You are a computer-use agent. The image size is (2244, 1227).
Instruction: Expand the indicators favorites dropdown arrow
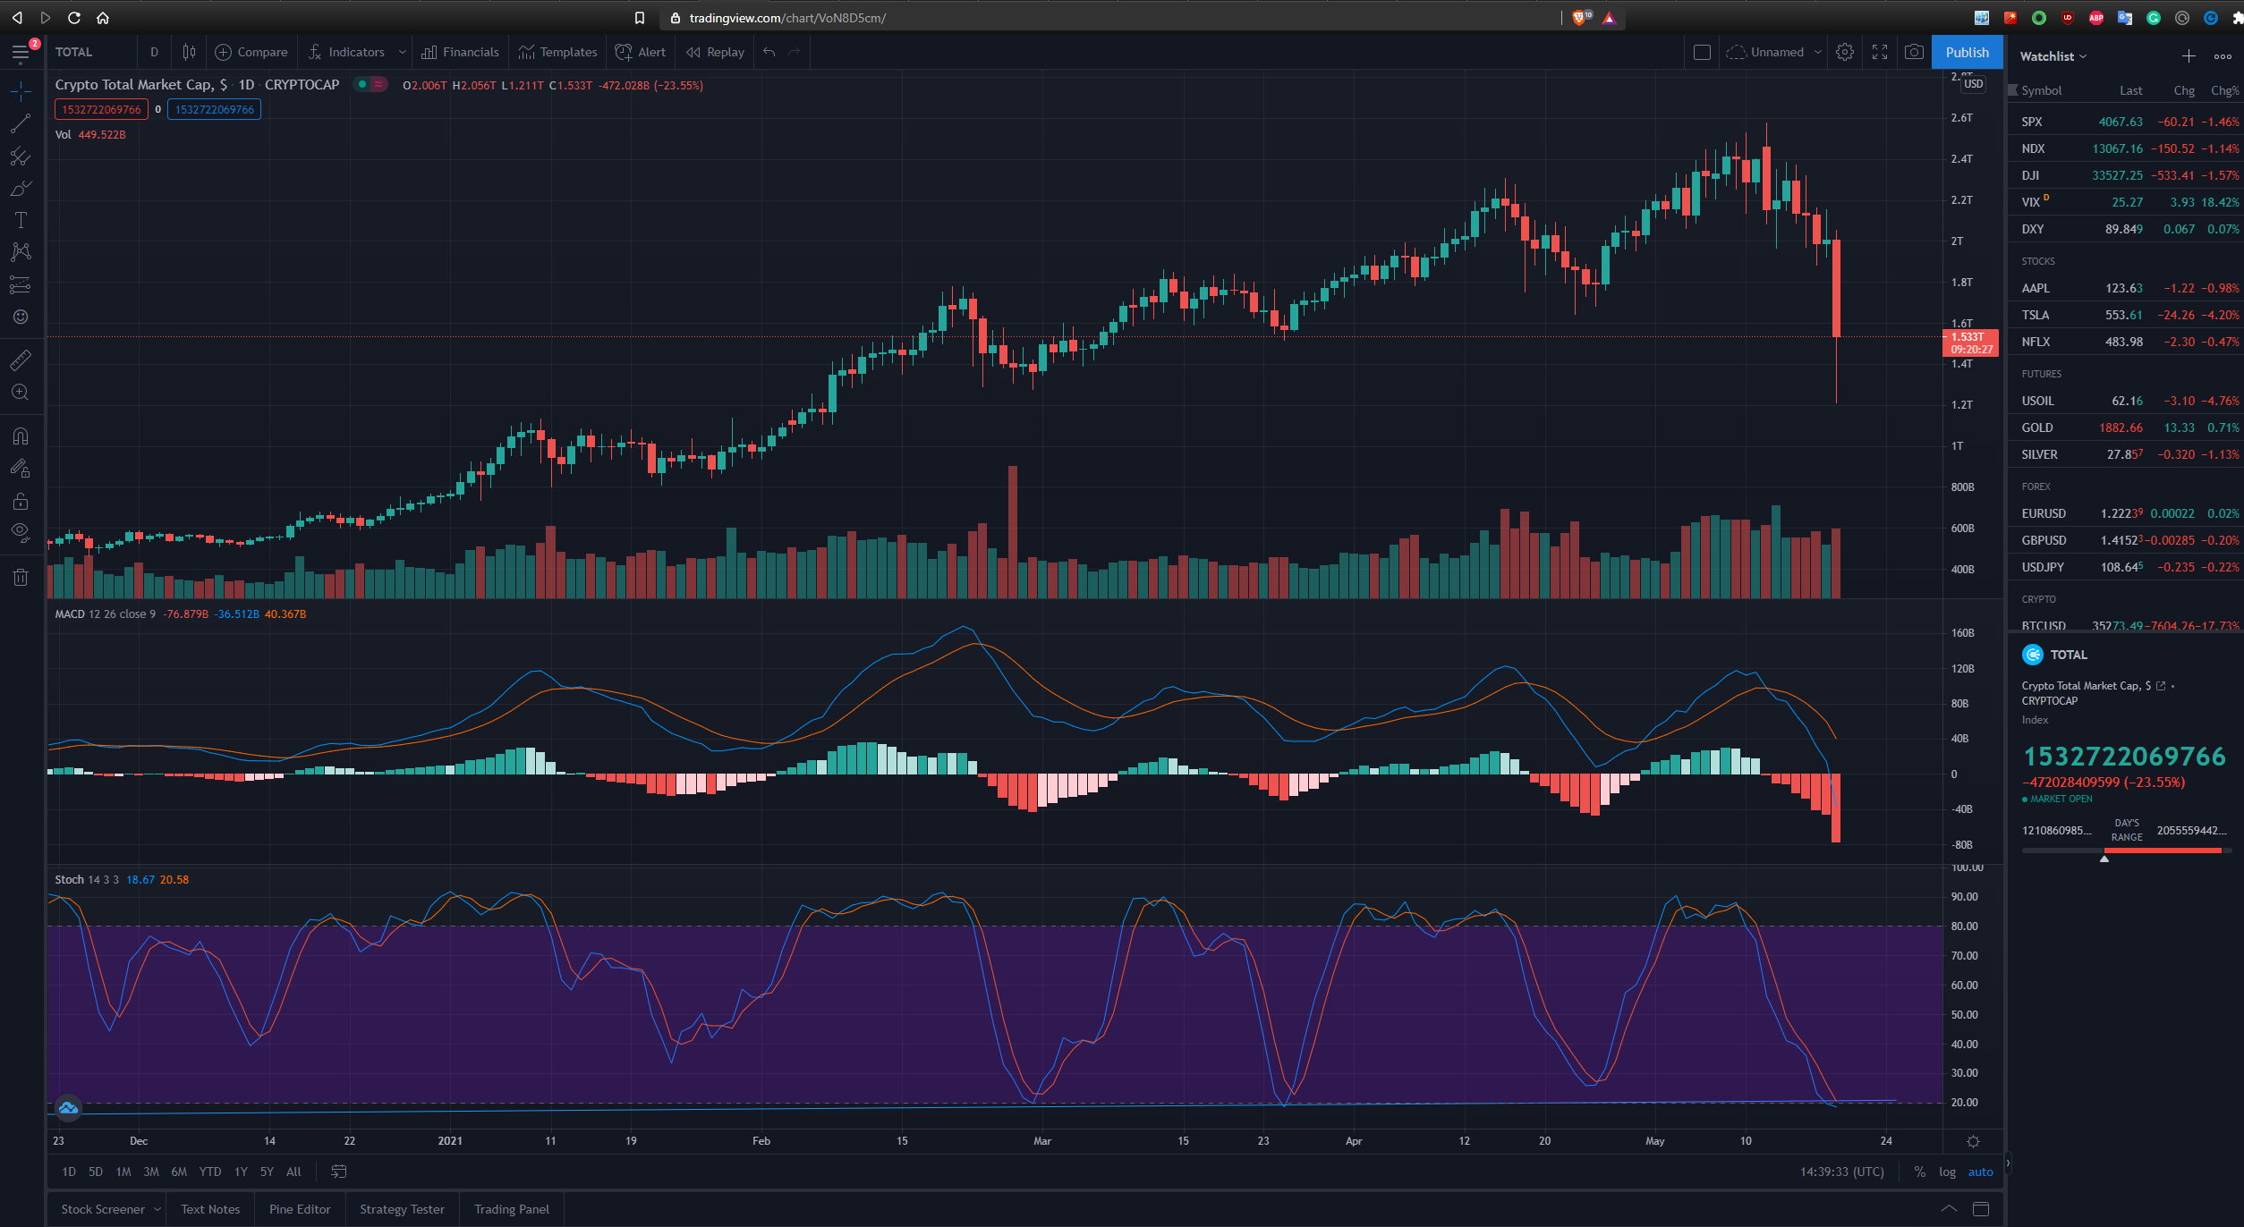point(402,52)
